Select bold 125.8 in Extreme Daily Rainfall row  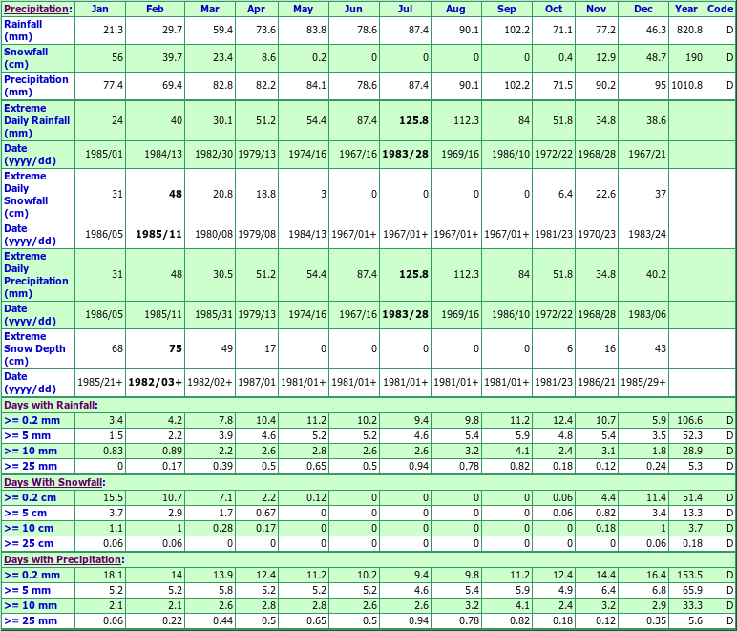pyautogui.click(x=413, y=120)
